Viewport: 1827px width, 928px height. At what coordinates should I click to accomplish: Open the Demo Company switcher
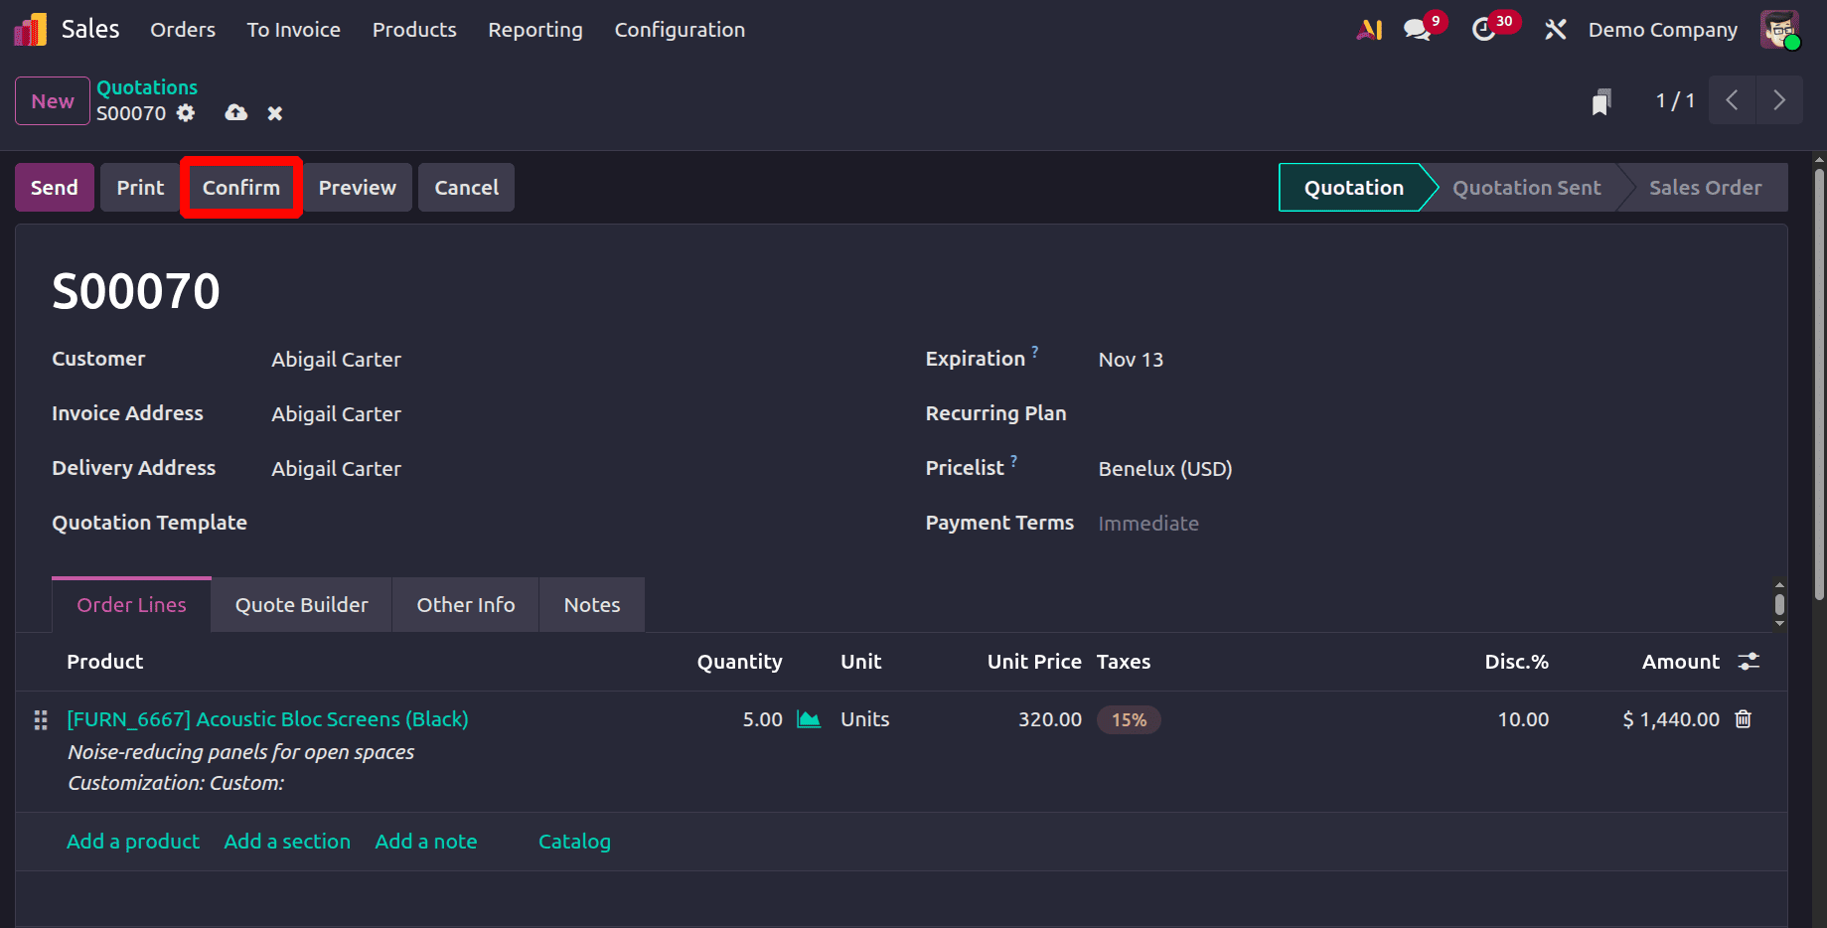click(x=1663, y=30)
